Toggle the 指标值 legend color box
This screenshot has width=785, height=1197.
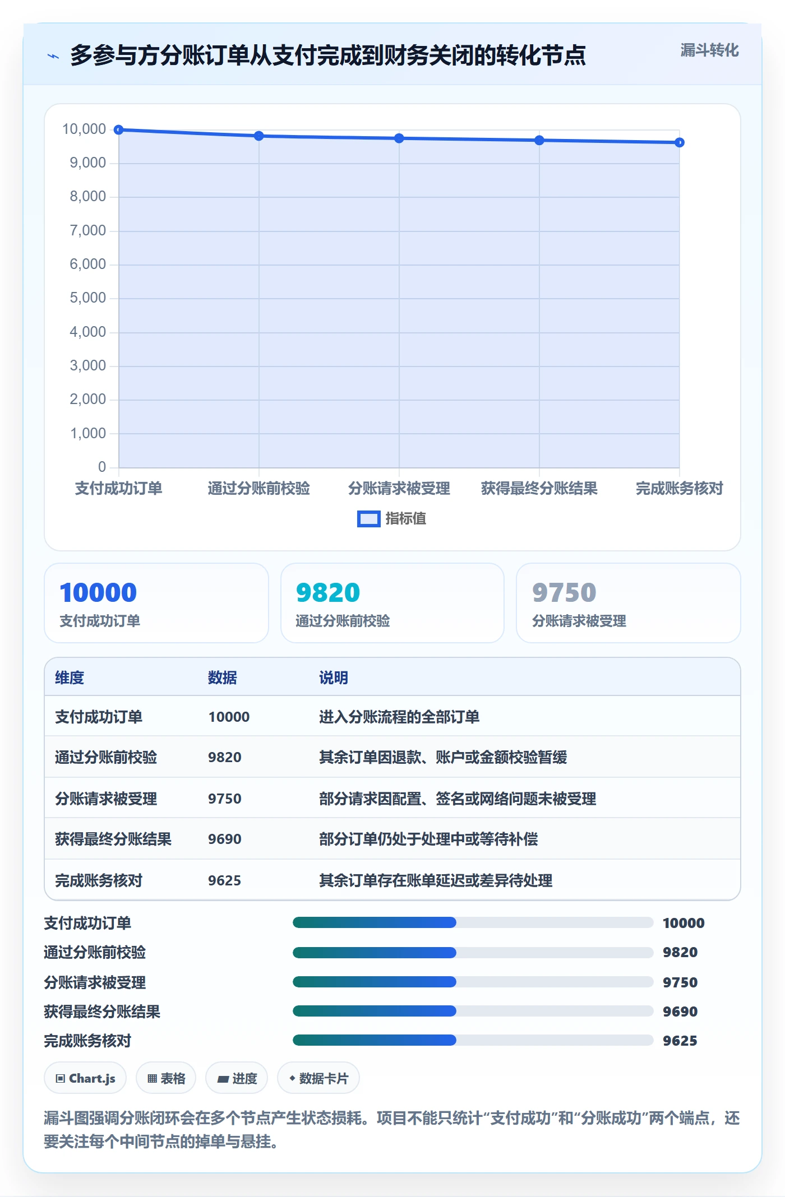pyautogui.click(x=369, y=519)
